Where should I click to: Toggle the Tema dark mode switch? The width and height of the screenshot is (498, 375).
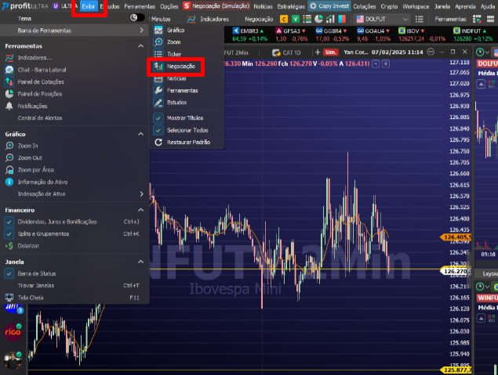coord(137,18)
